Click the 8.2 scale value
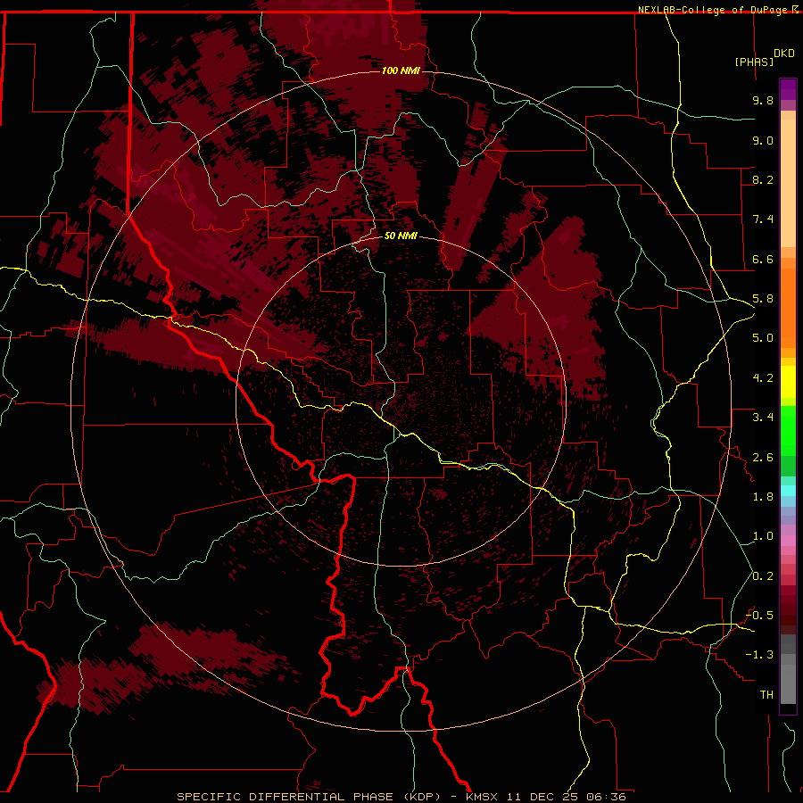 click(x=763, y=179)
